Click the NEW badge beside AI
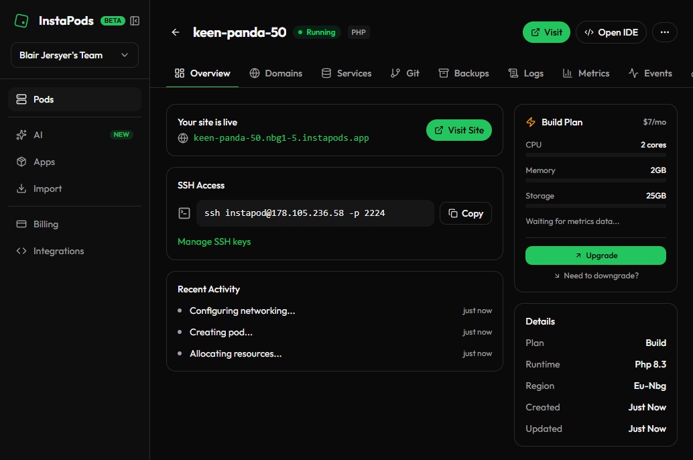The height and width of the screenshot is (460, 693). point(121,135)
